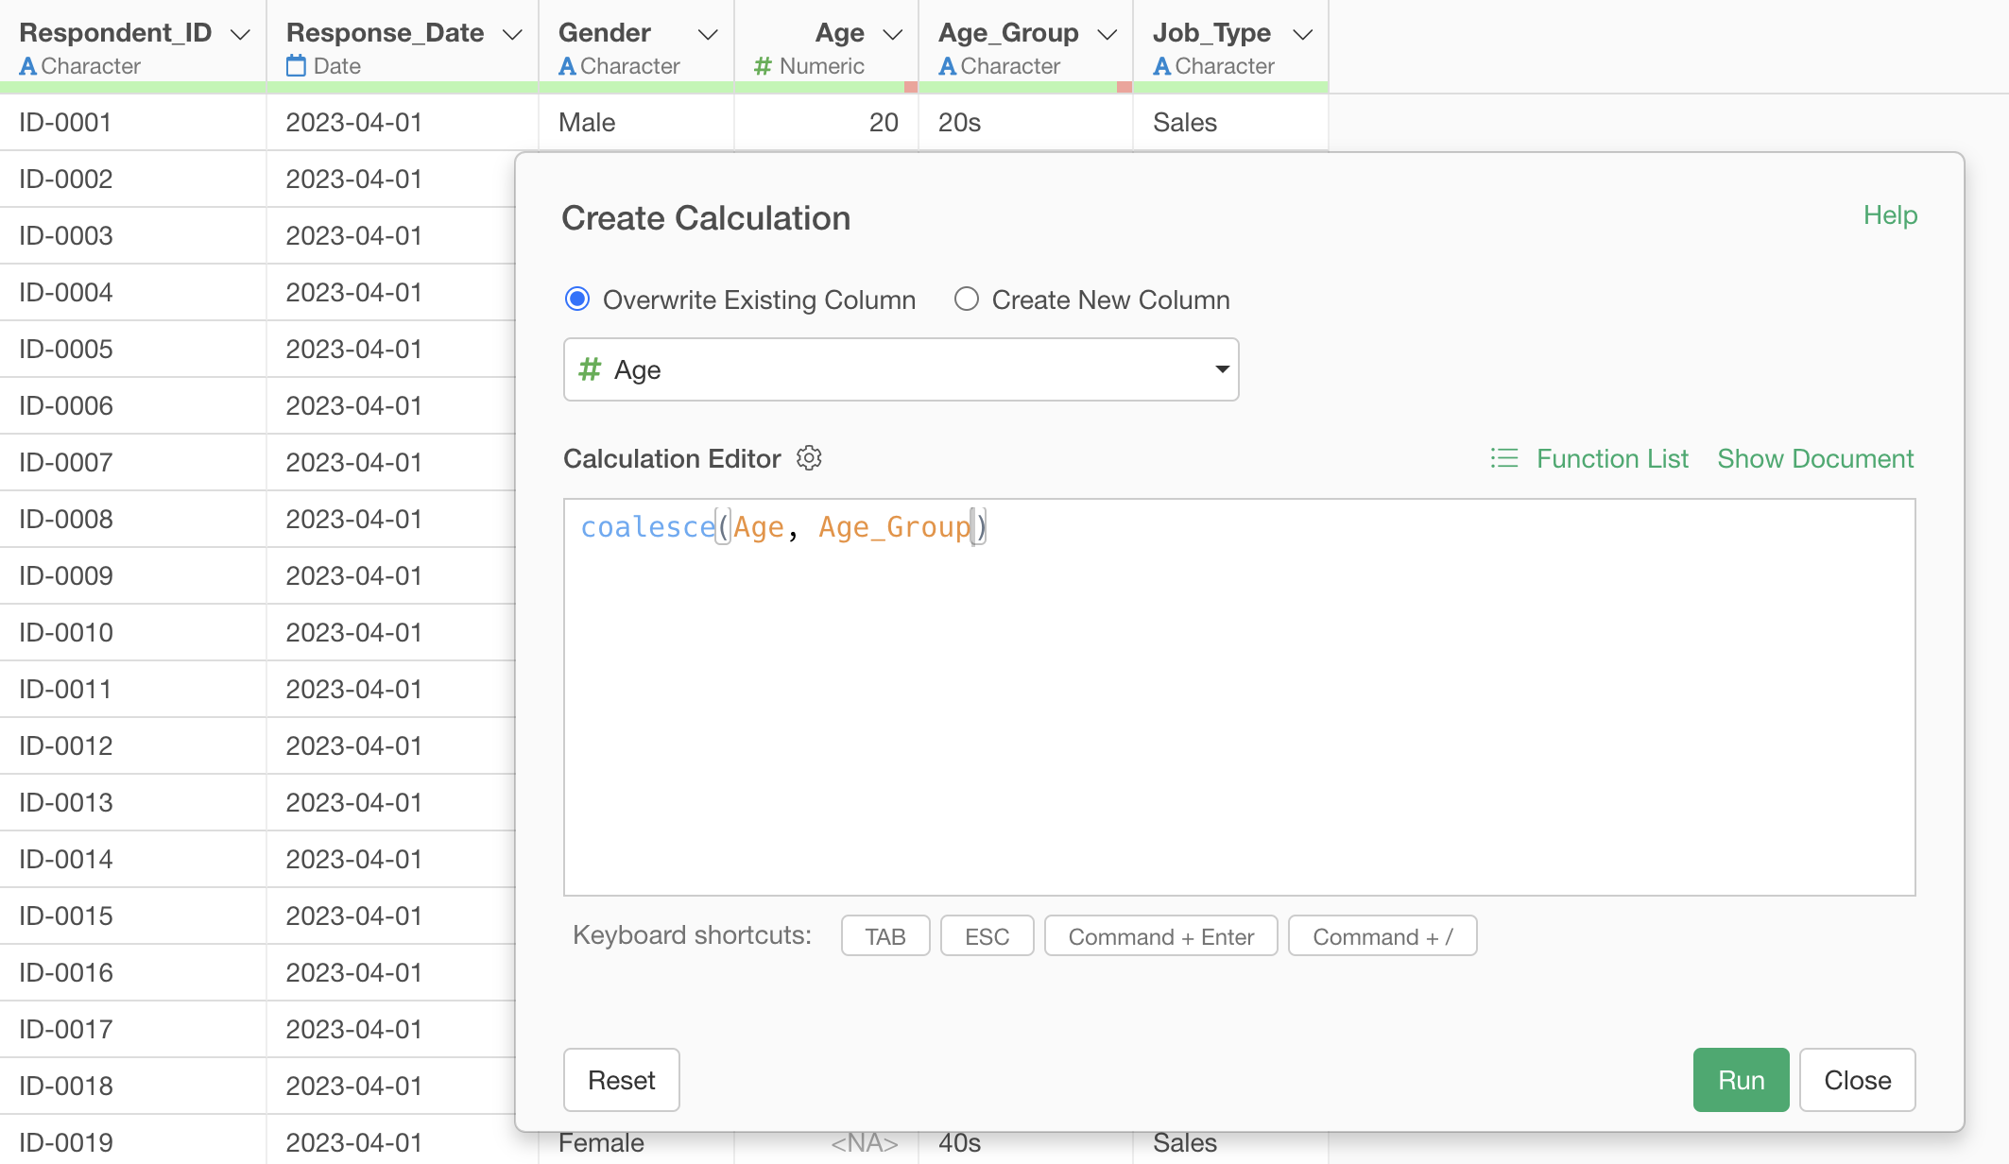The image size is (2009, 1164).
Task: Open the Job_Type column header menu
Action: (x=1303, y=34)
